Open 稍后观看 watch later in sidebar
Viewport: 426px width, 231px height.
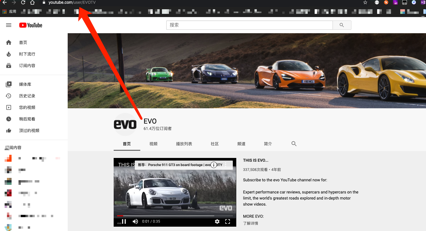34,119
